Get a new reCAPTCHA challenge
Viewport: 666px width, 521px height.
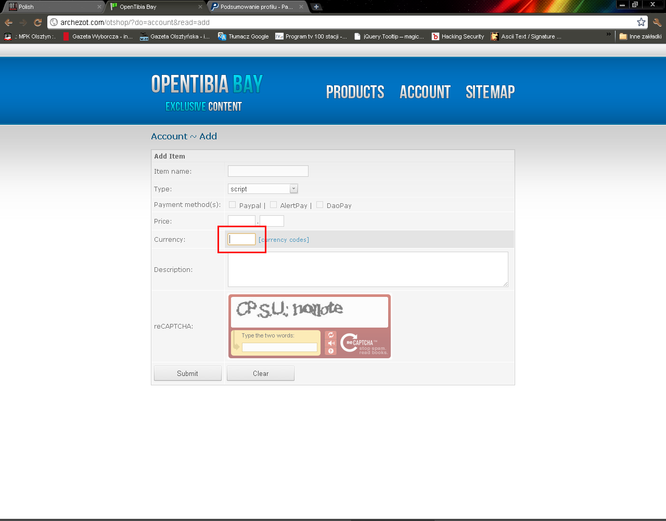coord(331,335)
